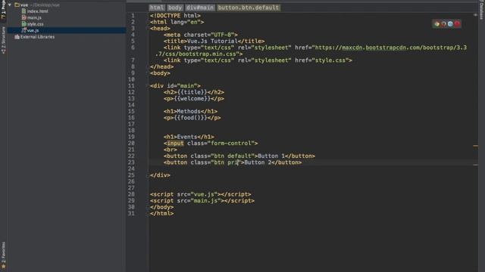Screen dimensions: 485x272
Task: Open index.html in the project tree
Action: [37, 11]
